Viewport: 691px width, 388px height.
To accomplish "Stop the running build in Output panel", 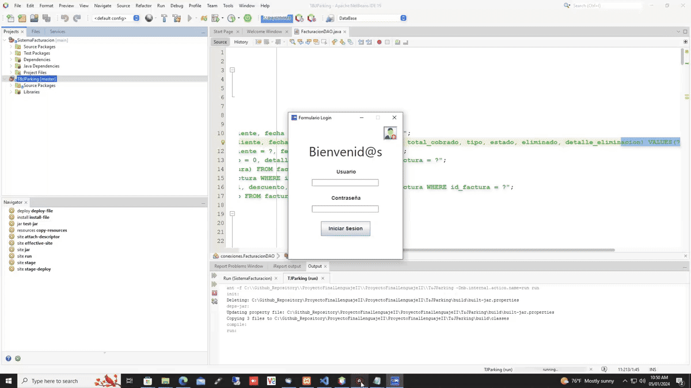I will pos(214,293).
